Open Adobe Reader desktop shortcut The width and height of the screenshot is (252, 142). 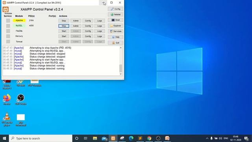click(7, 84)
